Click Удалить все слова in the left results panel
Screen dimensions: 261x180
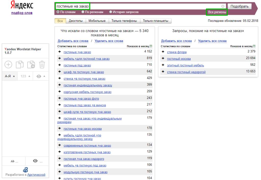[x=109, y=41]
